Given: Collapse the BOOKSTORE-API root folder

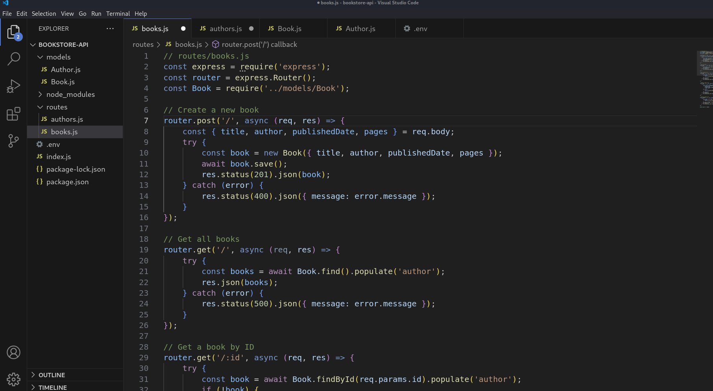Looking at the screenshot, I should [33, 45].
